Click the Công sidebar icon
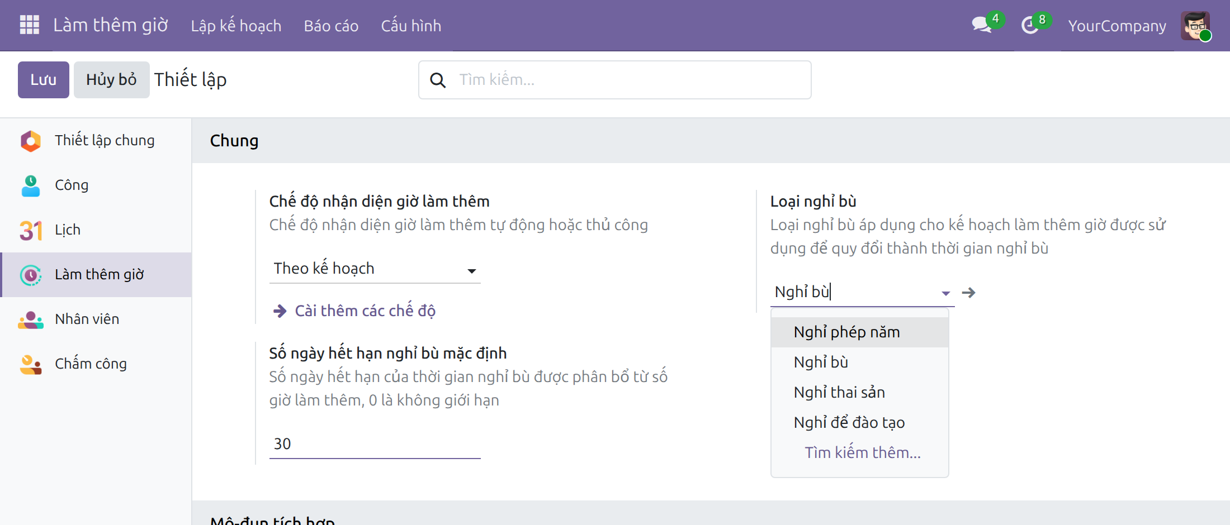 tap(31, 185)
